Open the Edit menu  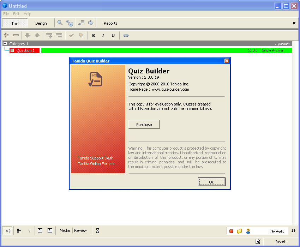(x=16, y=14)
